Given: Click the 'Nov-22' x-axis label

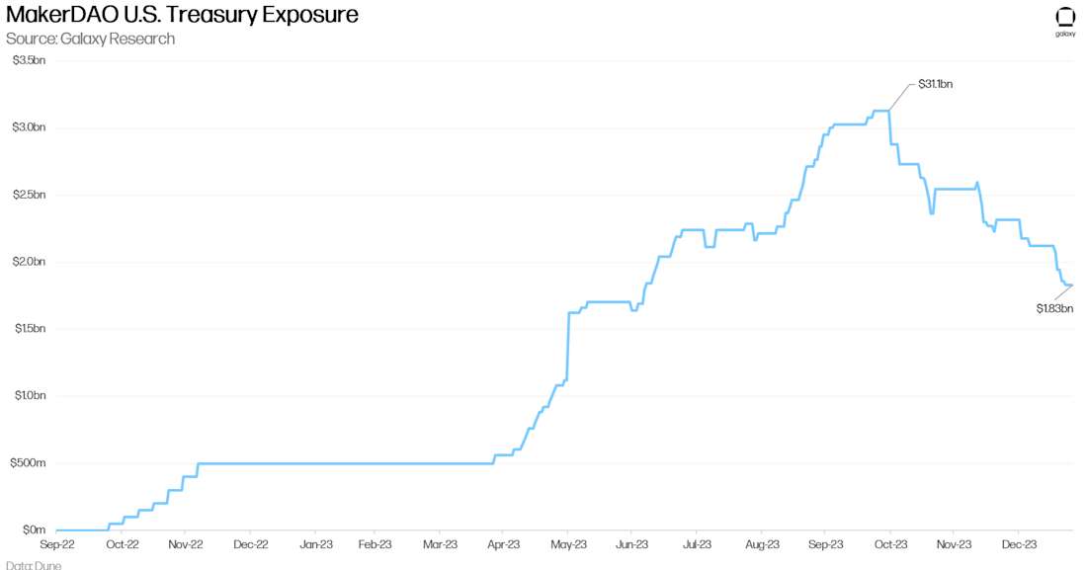Looking at the screenshot, I should [186, 545].
